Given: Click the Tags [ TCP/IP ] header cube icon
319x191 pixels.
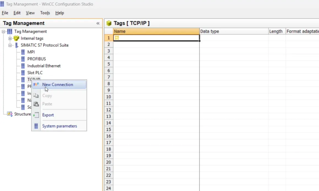Looking at the screenshot, I should tap(109, 23).
